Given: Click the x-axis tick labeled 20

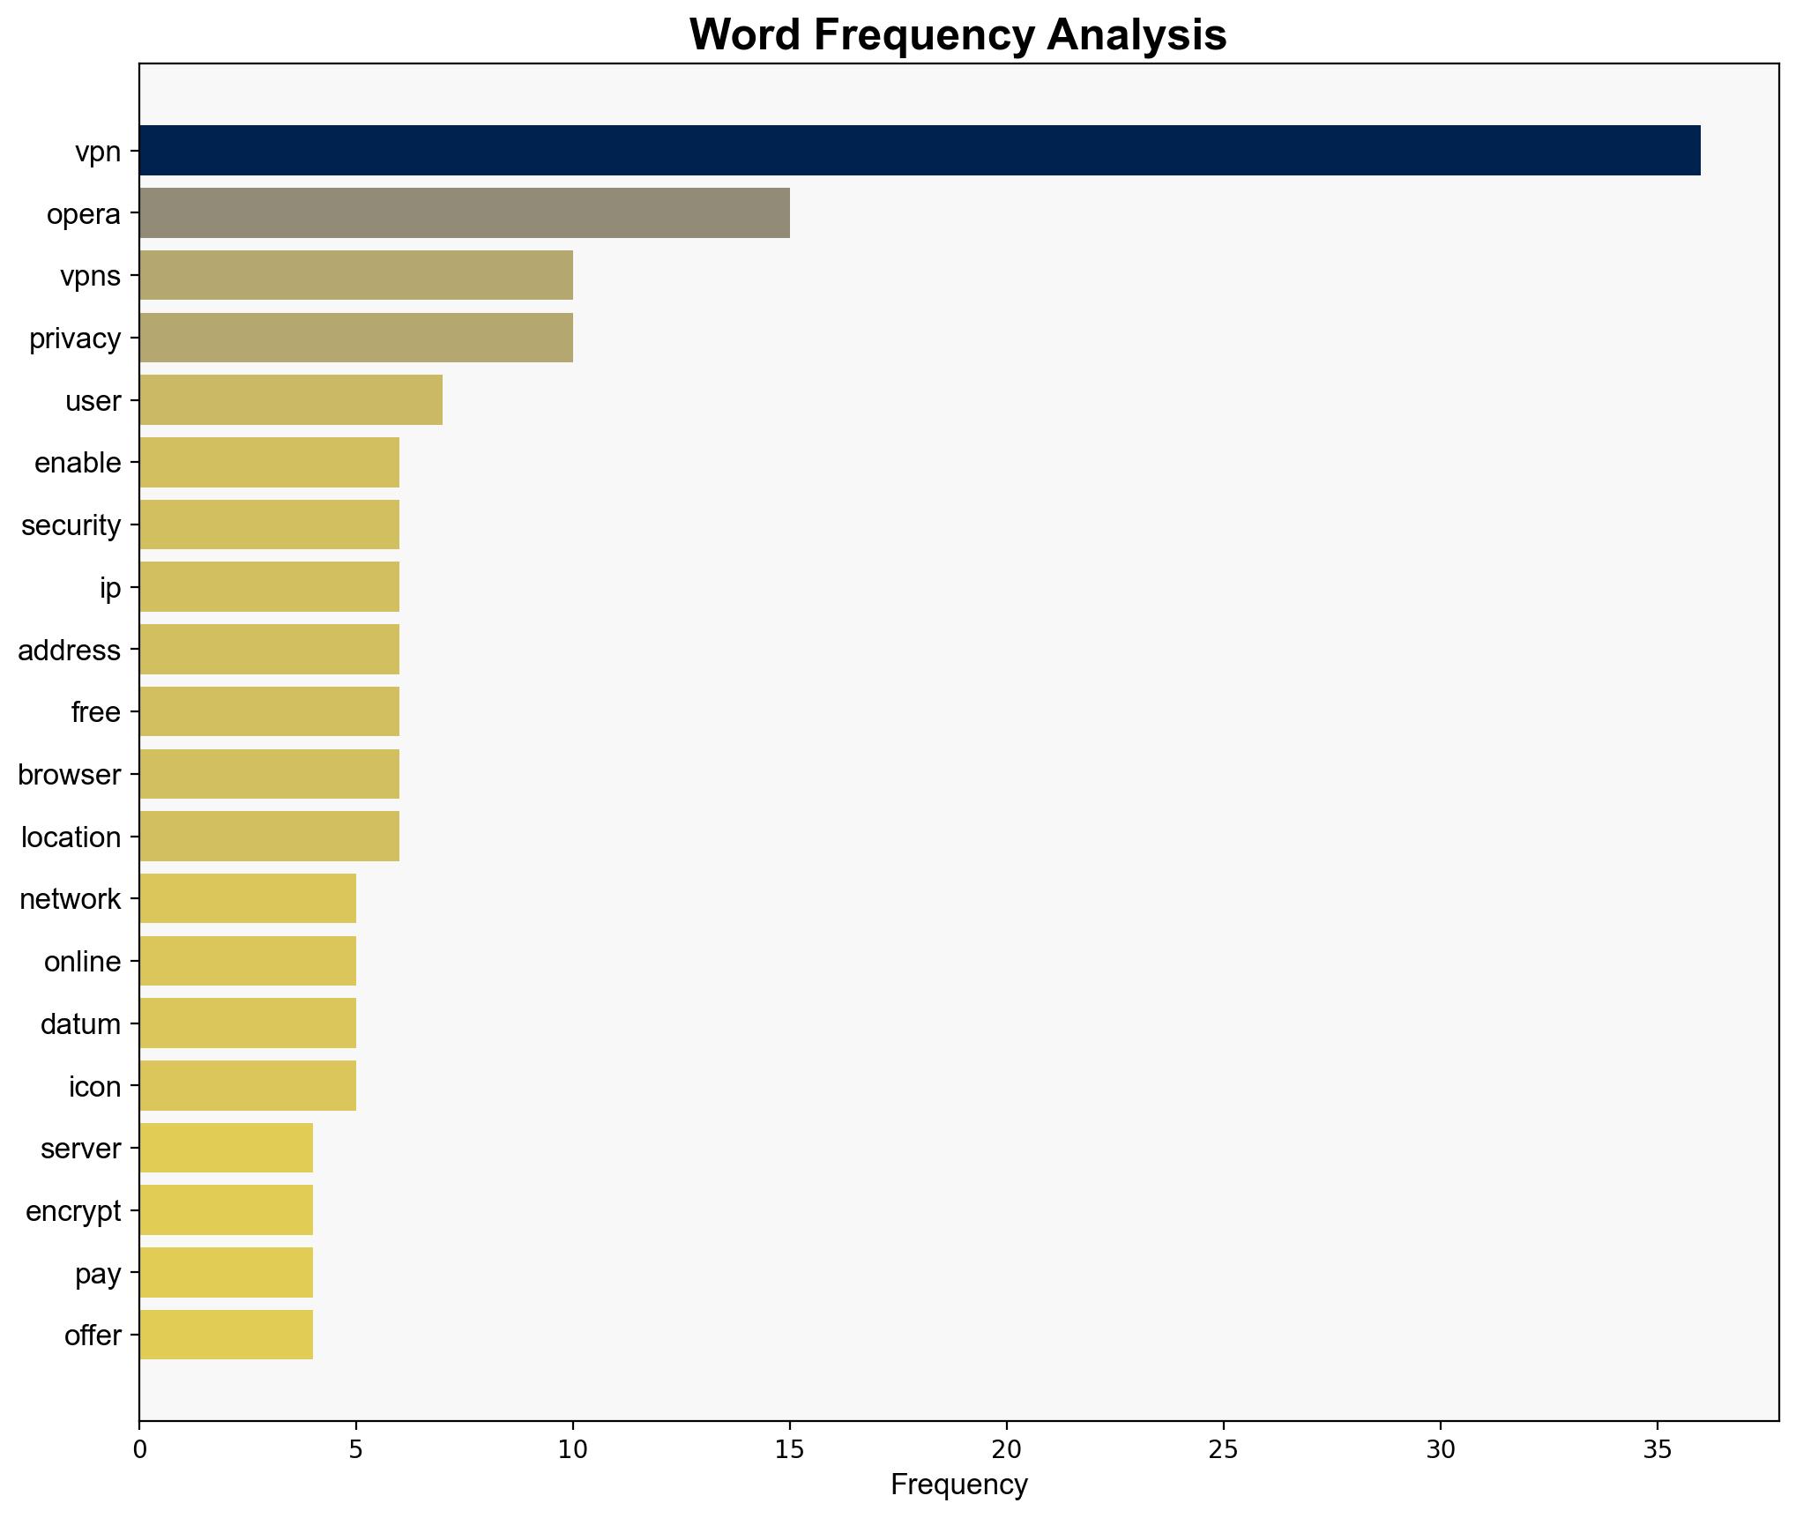Looking at the screenshot, I should tap(1006, 1449).
